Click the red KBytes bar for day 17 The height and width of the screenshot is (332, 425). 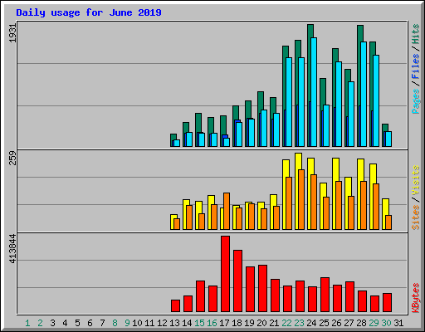click(x=225, y=274)
